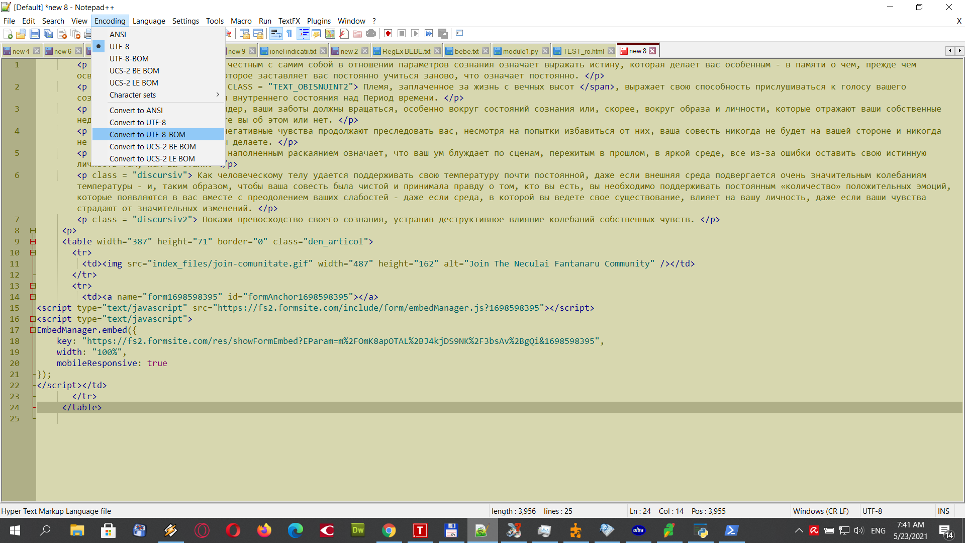Choose Convert to UCS-2 BE BOM

point(158,146)
